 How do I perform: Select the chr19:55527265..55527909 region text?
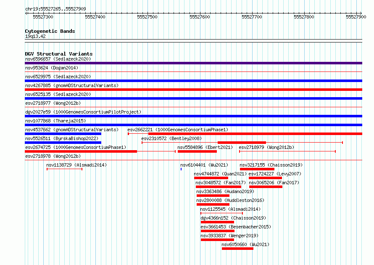coord(55,9)
